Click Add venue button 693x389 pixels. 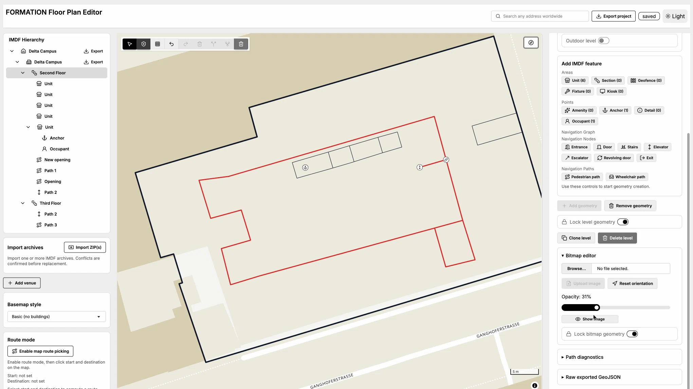pos(22,283)
